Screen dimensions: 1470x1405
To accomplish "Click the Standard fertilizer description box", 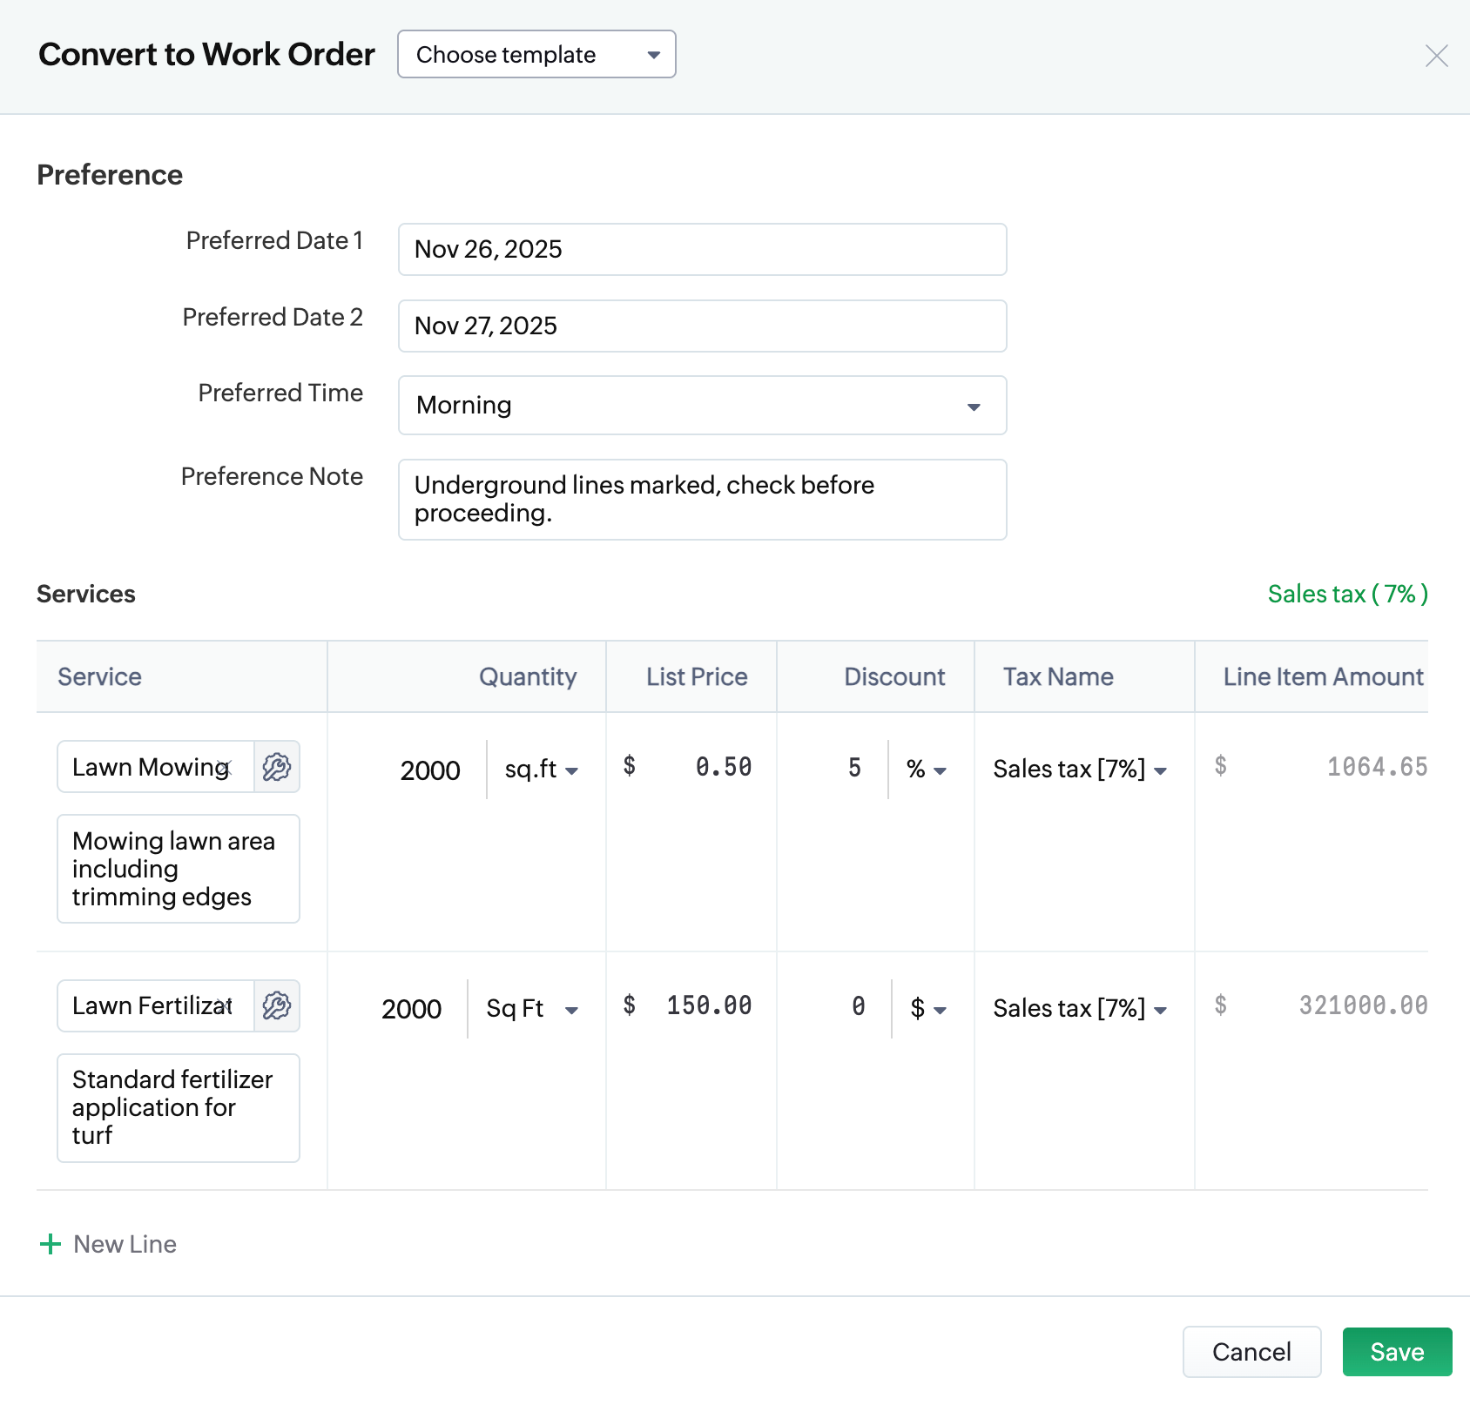I will 179,1107.
